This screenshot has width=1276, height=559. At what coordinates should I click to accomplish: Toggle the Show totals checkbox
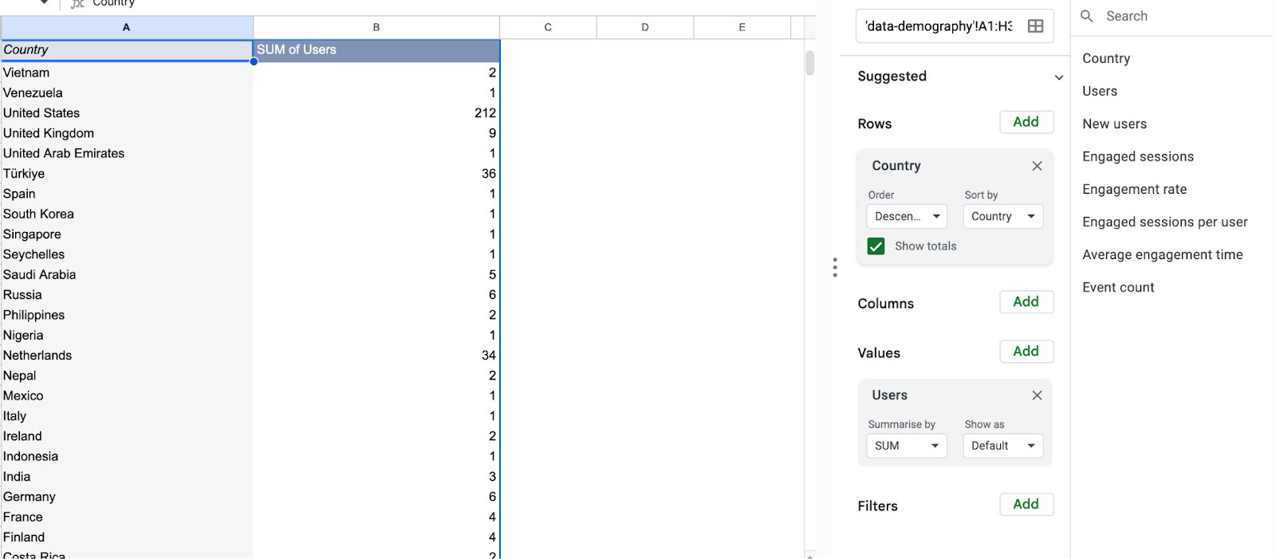click(x=876, y=246)
